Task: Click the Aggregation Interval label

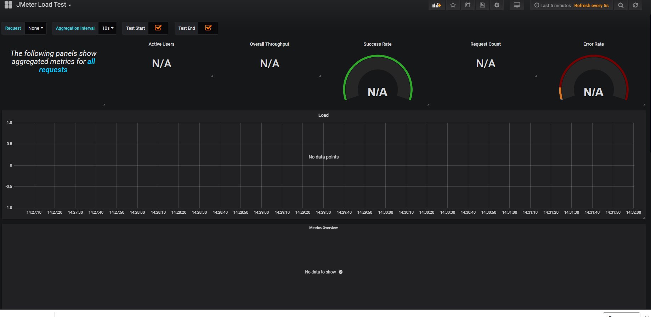Action: coord(75,28)
